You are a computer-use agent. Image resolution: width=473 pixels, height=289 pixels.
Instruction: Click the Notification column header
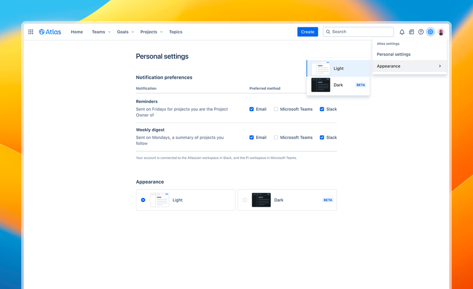(x=146, y=88)
